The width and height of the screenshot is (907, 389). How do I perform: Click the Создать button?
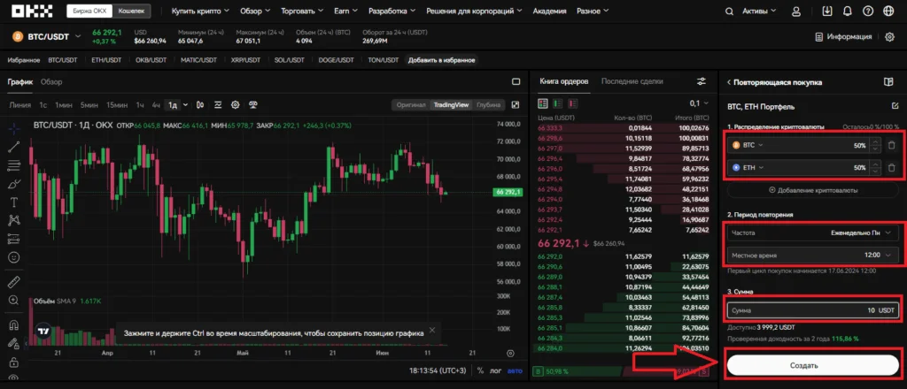(x=813, y=366)
